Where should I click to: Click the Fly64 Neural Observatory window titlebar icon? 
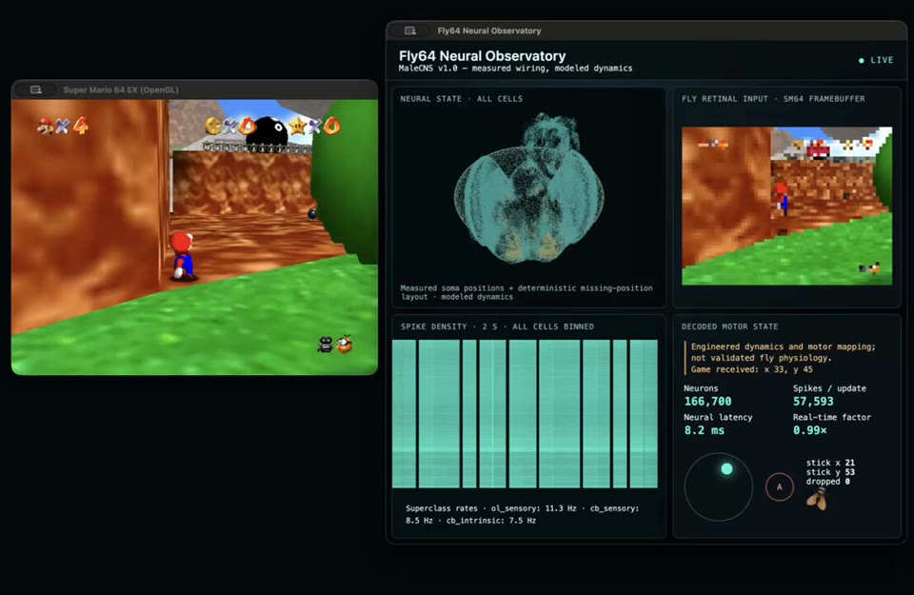pyautogui.click(x=410, y=30)
